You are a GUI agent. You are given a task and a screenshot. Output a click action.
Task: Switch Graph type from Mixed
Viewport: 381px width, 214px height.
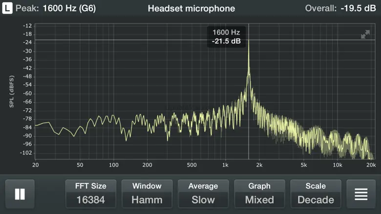pyautogui.click(x=259, y=194)
